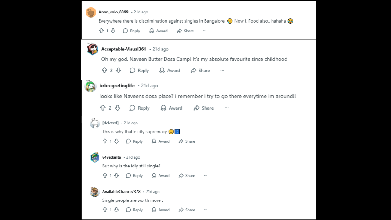Upvote Anon_solo_8399's comment
Viewport: 391px width, 220px height.
pos(101,31)
